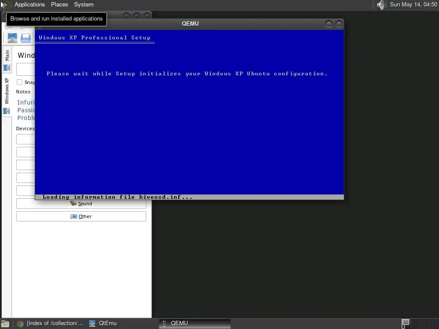The height and width of the screenshot is (329, 439).
Task: Click the Sound device button
Action: (81, 203)
